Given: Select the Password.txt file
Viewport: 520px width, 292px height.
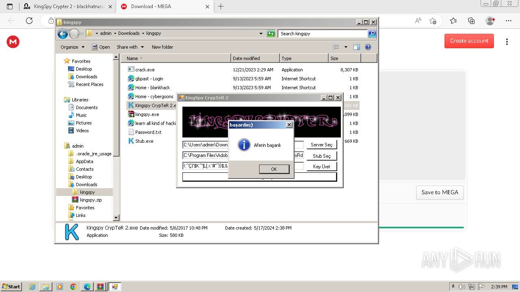Looking at the screenshot, I should (148, 132).
